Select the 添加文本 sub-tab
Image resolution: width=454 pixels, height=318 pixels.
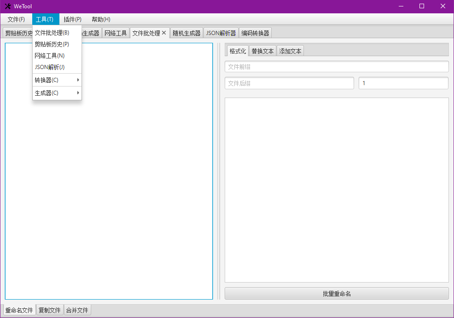click(x=290, y=51)
